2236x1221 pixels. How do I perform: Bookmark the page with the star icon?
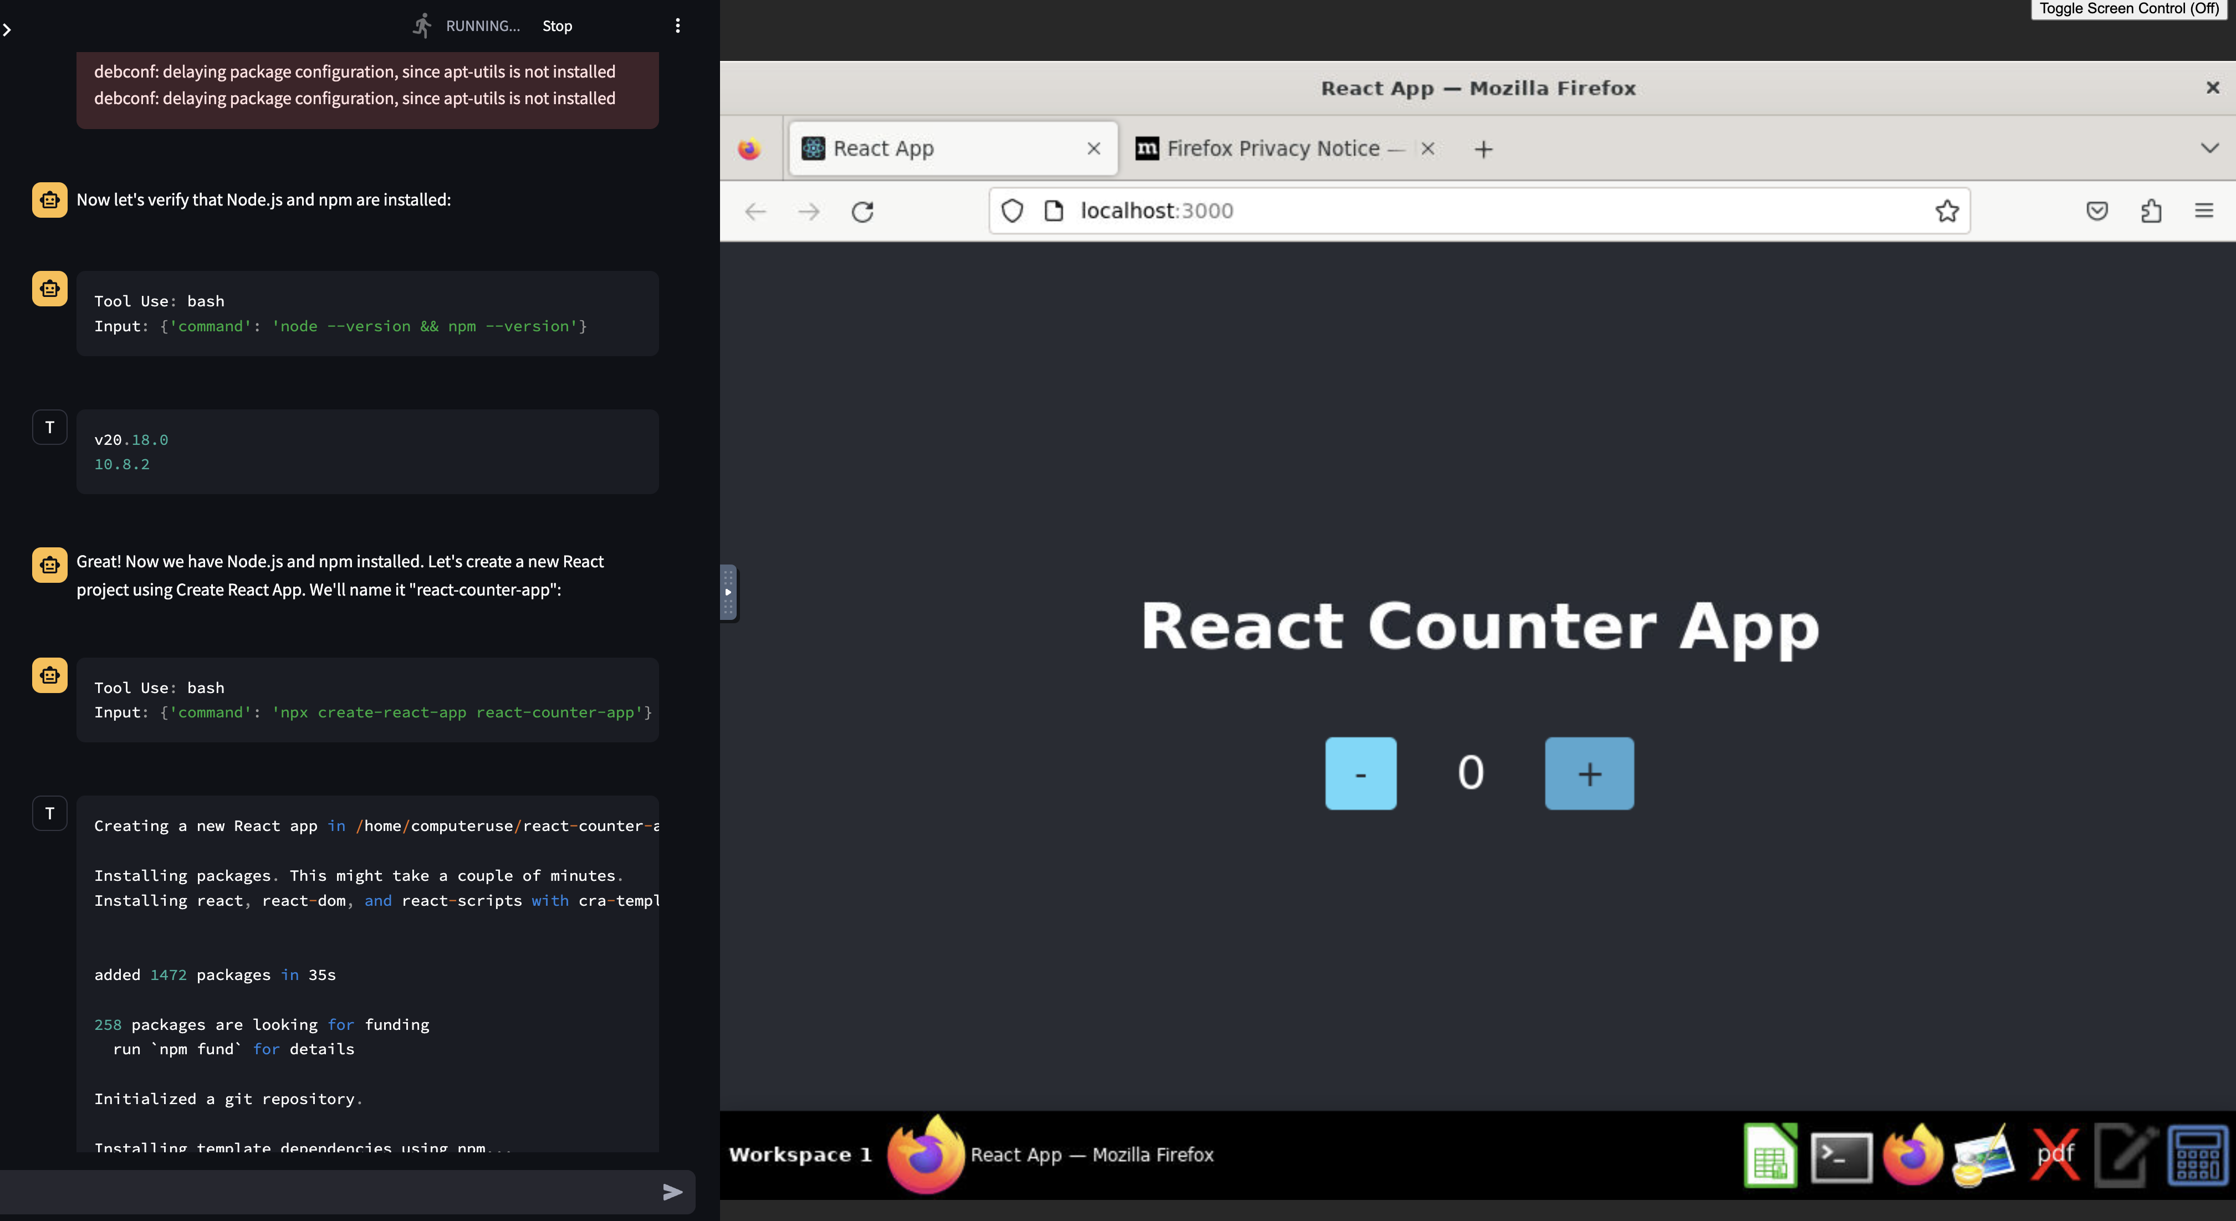click(1947, 210)
